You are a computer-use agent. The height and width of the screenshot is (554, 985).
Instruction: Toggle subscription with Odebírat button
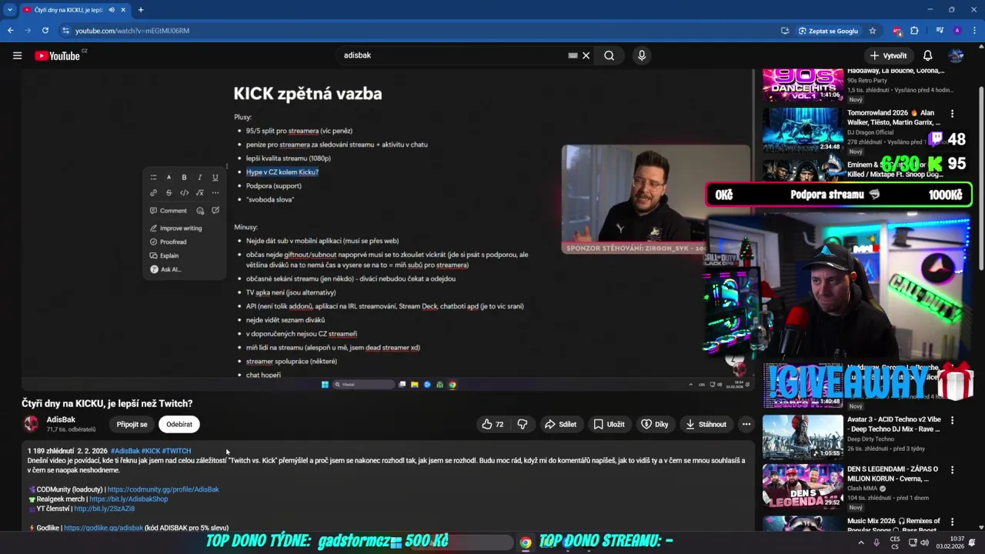point(179,424)
